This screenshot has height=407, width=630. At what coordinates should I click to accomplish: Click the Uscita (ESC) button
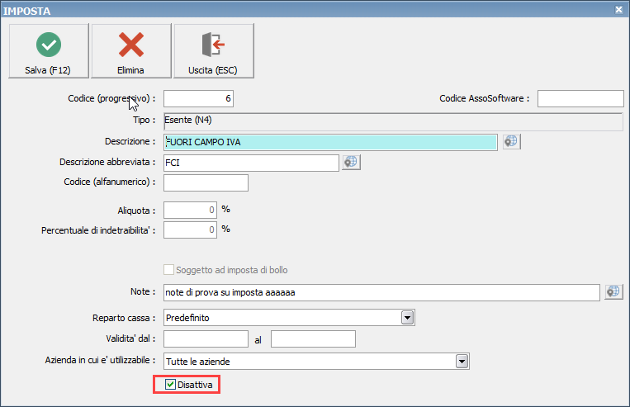click(213, 50)
